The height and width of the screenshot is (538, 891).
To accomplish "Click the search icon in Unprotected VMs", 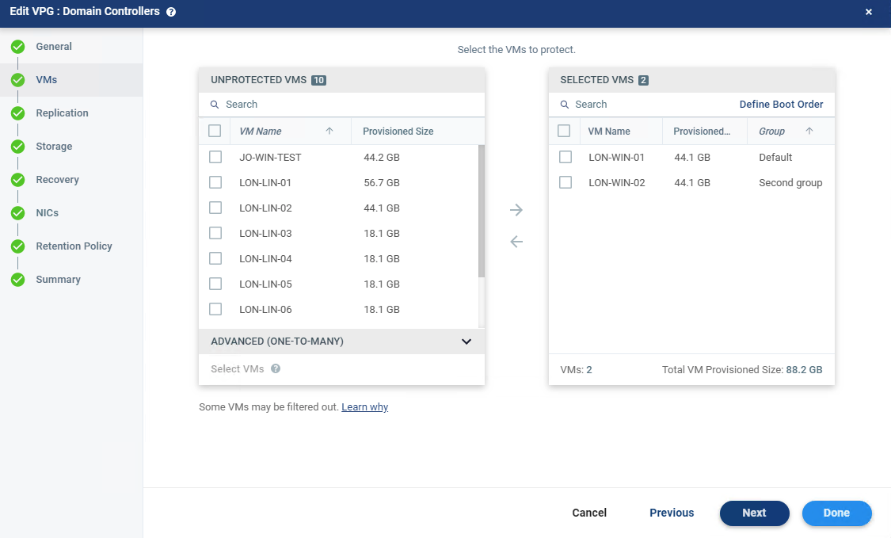I will pyautogui.click(x=215, y=105).
